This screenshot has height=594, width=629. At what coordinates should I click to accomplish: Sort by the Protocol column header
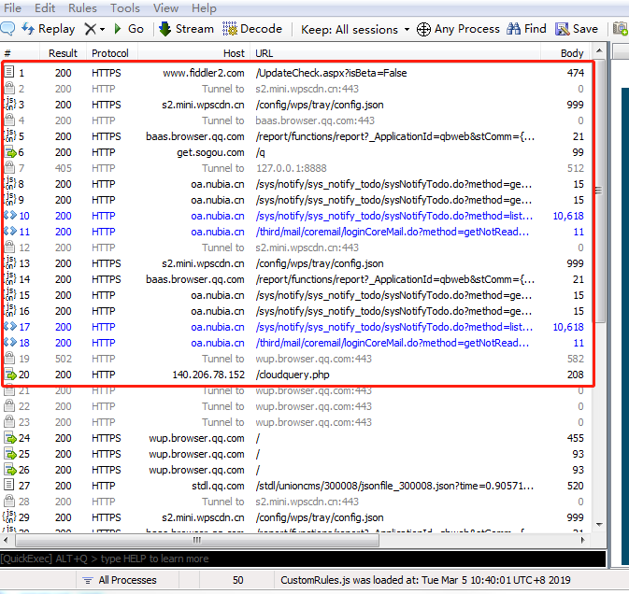pos(110,53)
